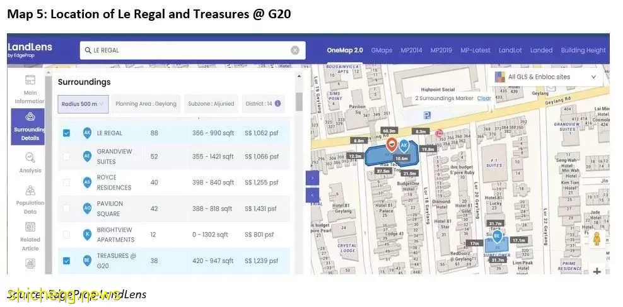Check the BRIGHTVIEW APARTMENTS checkbox

click(66, 235)
